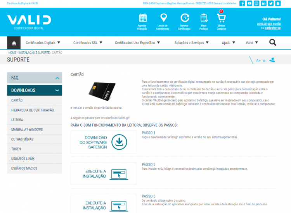Open the YouTube social icon
291x213 pixels.
click(x=249, y=3)
